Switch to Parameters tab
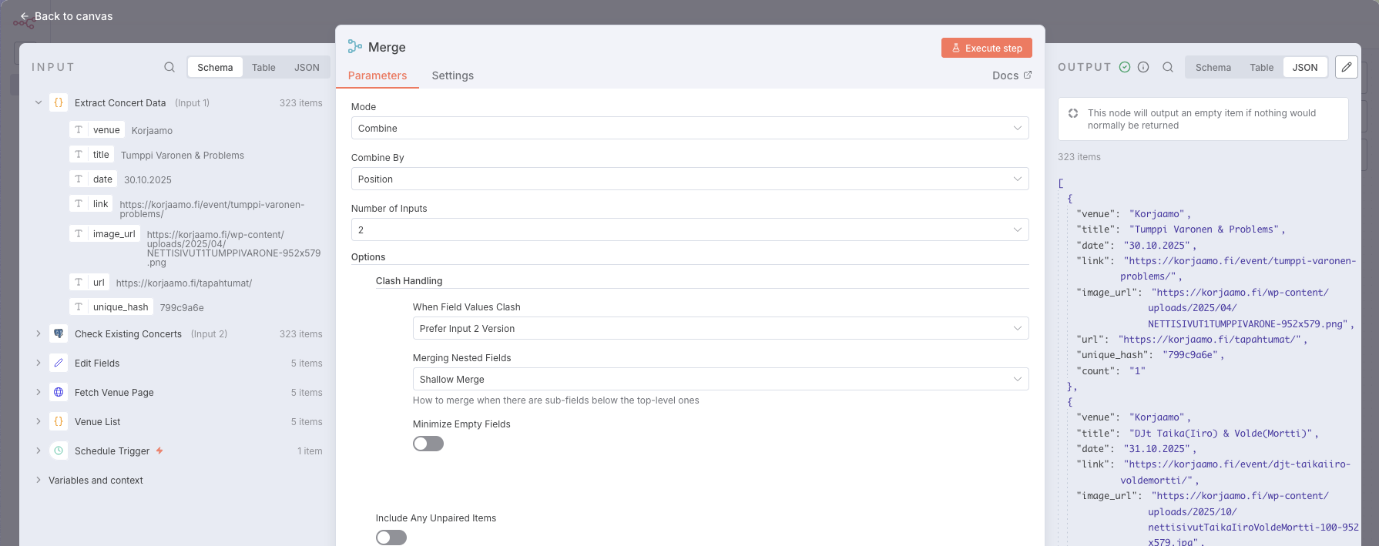 [x=377, y=75]
